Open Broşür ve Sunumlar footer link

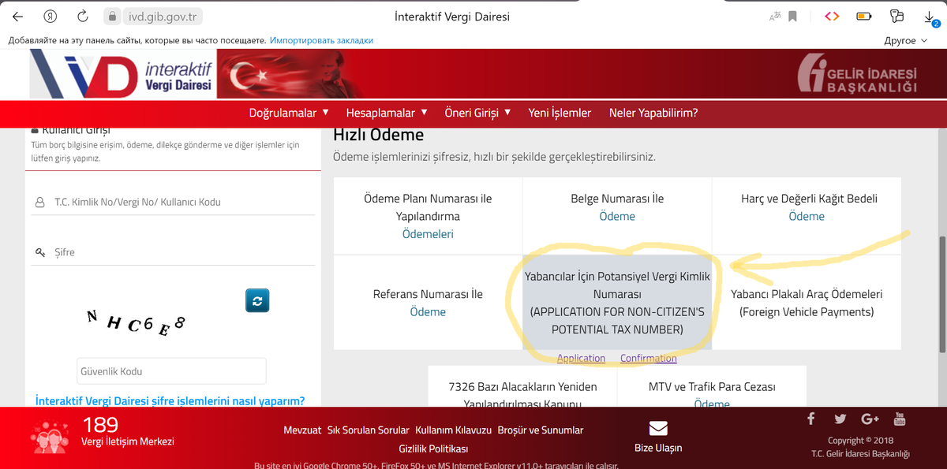point(541,430)
